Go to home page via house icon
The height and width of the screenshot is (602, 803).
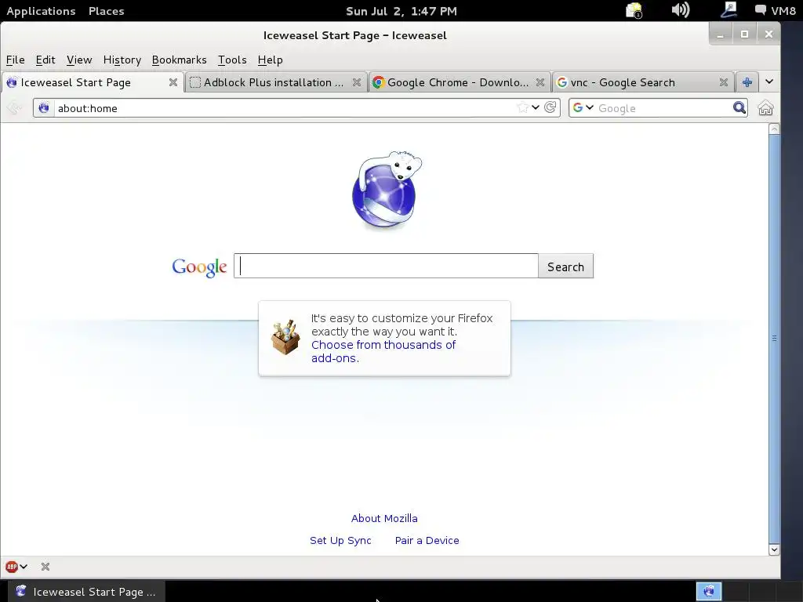tap(765, 108)
